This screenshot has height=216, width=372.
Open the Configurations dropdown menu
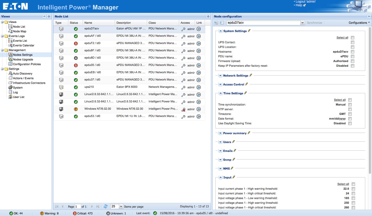pos(359,23)
